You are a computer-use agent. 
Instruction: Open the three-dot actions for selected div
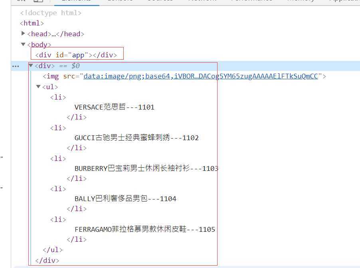[x=16, y=66]
